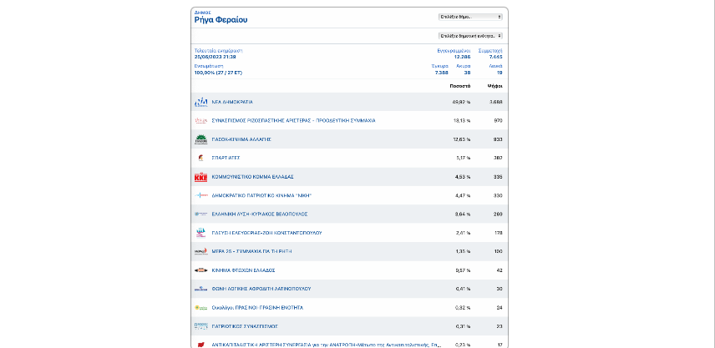Click the ΕΛΛΗΝΙΚΗ ΛΥΣΗ party logo
Viewport: 715px width, 348px height.
(201, 214)
